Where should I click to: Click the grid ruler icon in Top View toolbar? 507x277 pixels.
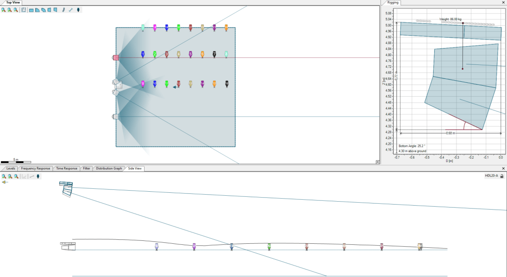[x=24, y=10]
